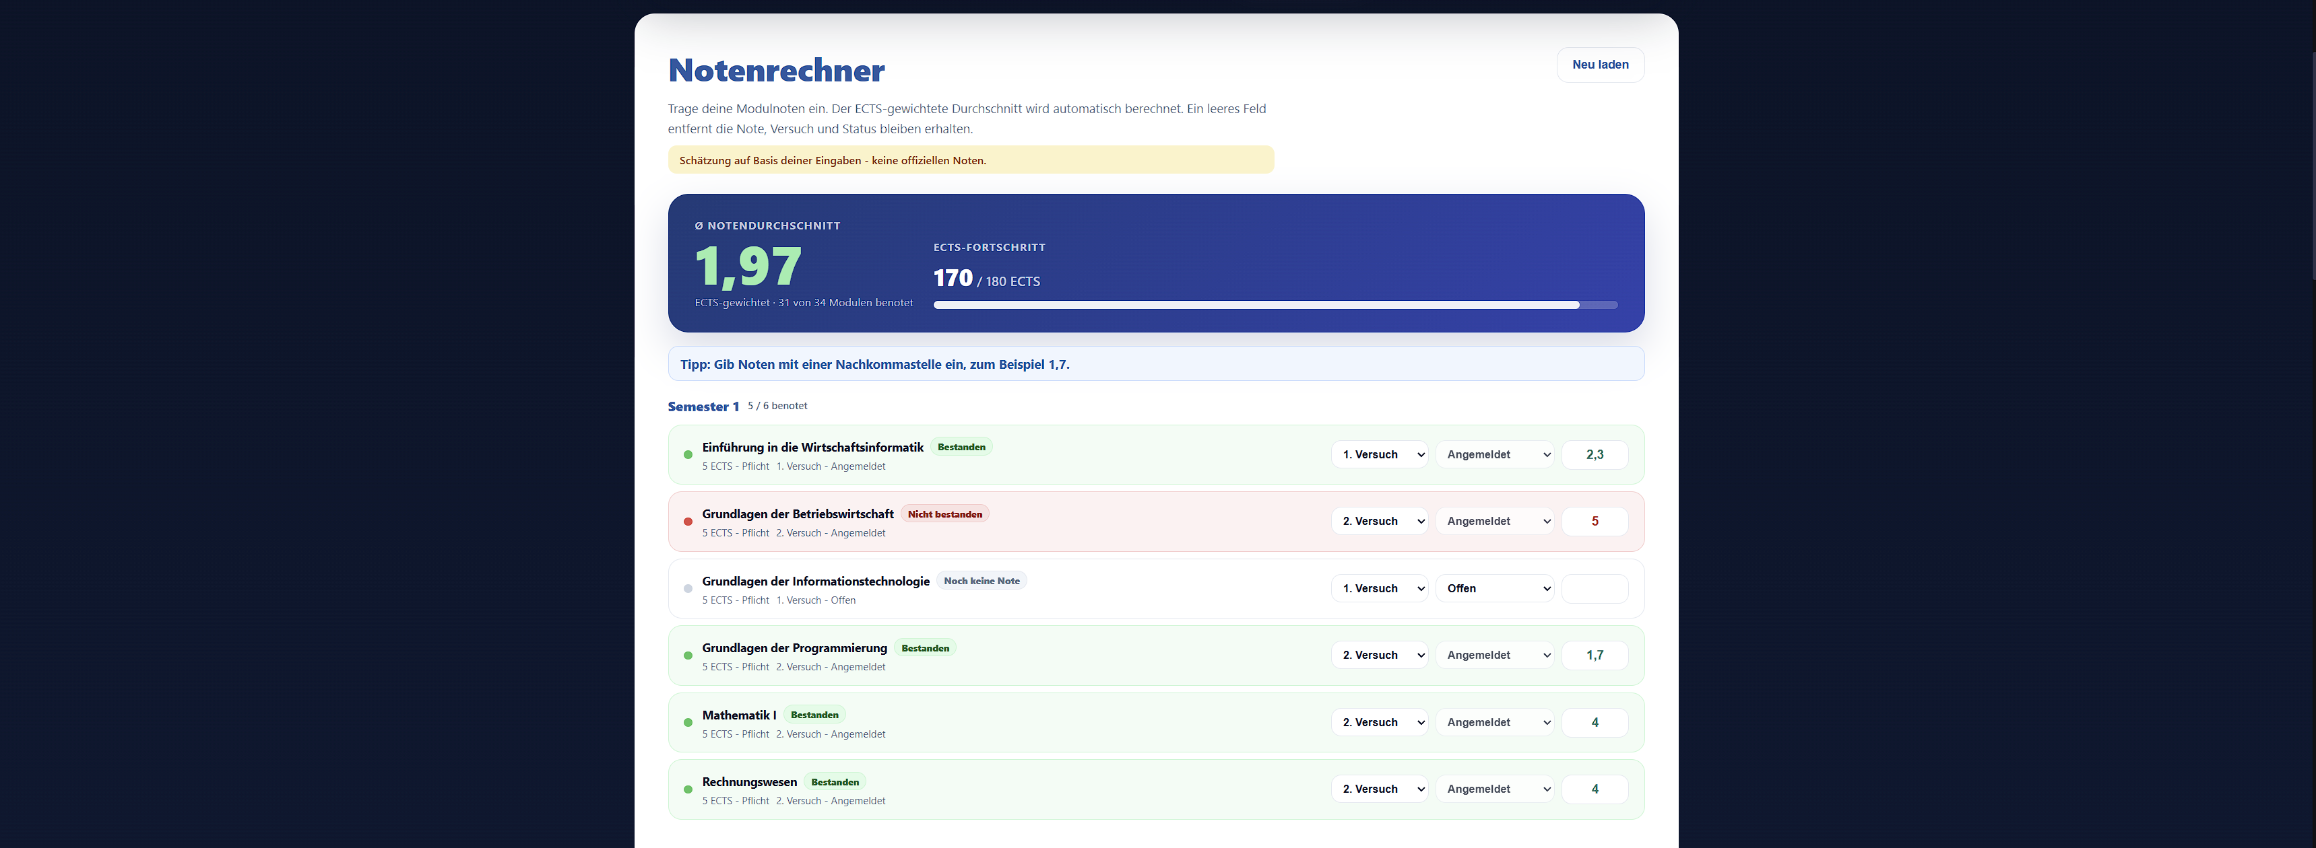
Task: Click the Neu laden button
Action: pyautogui.click(x=1601, y=65)
